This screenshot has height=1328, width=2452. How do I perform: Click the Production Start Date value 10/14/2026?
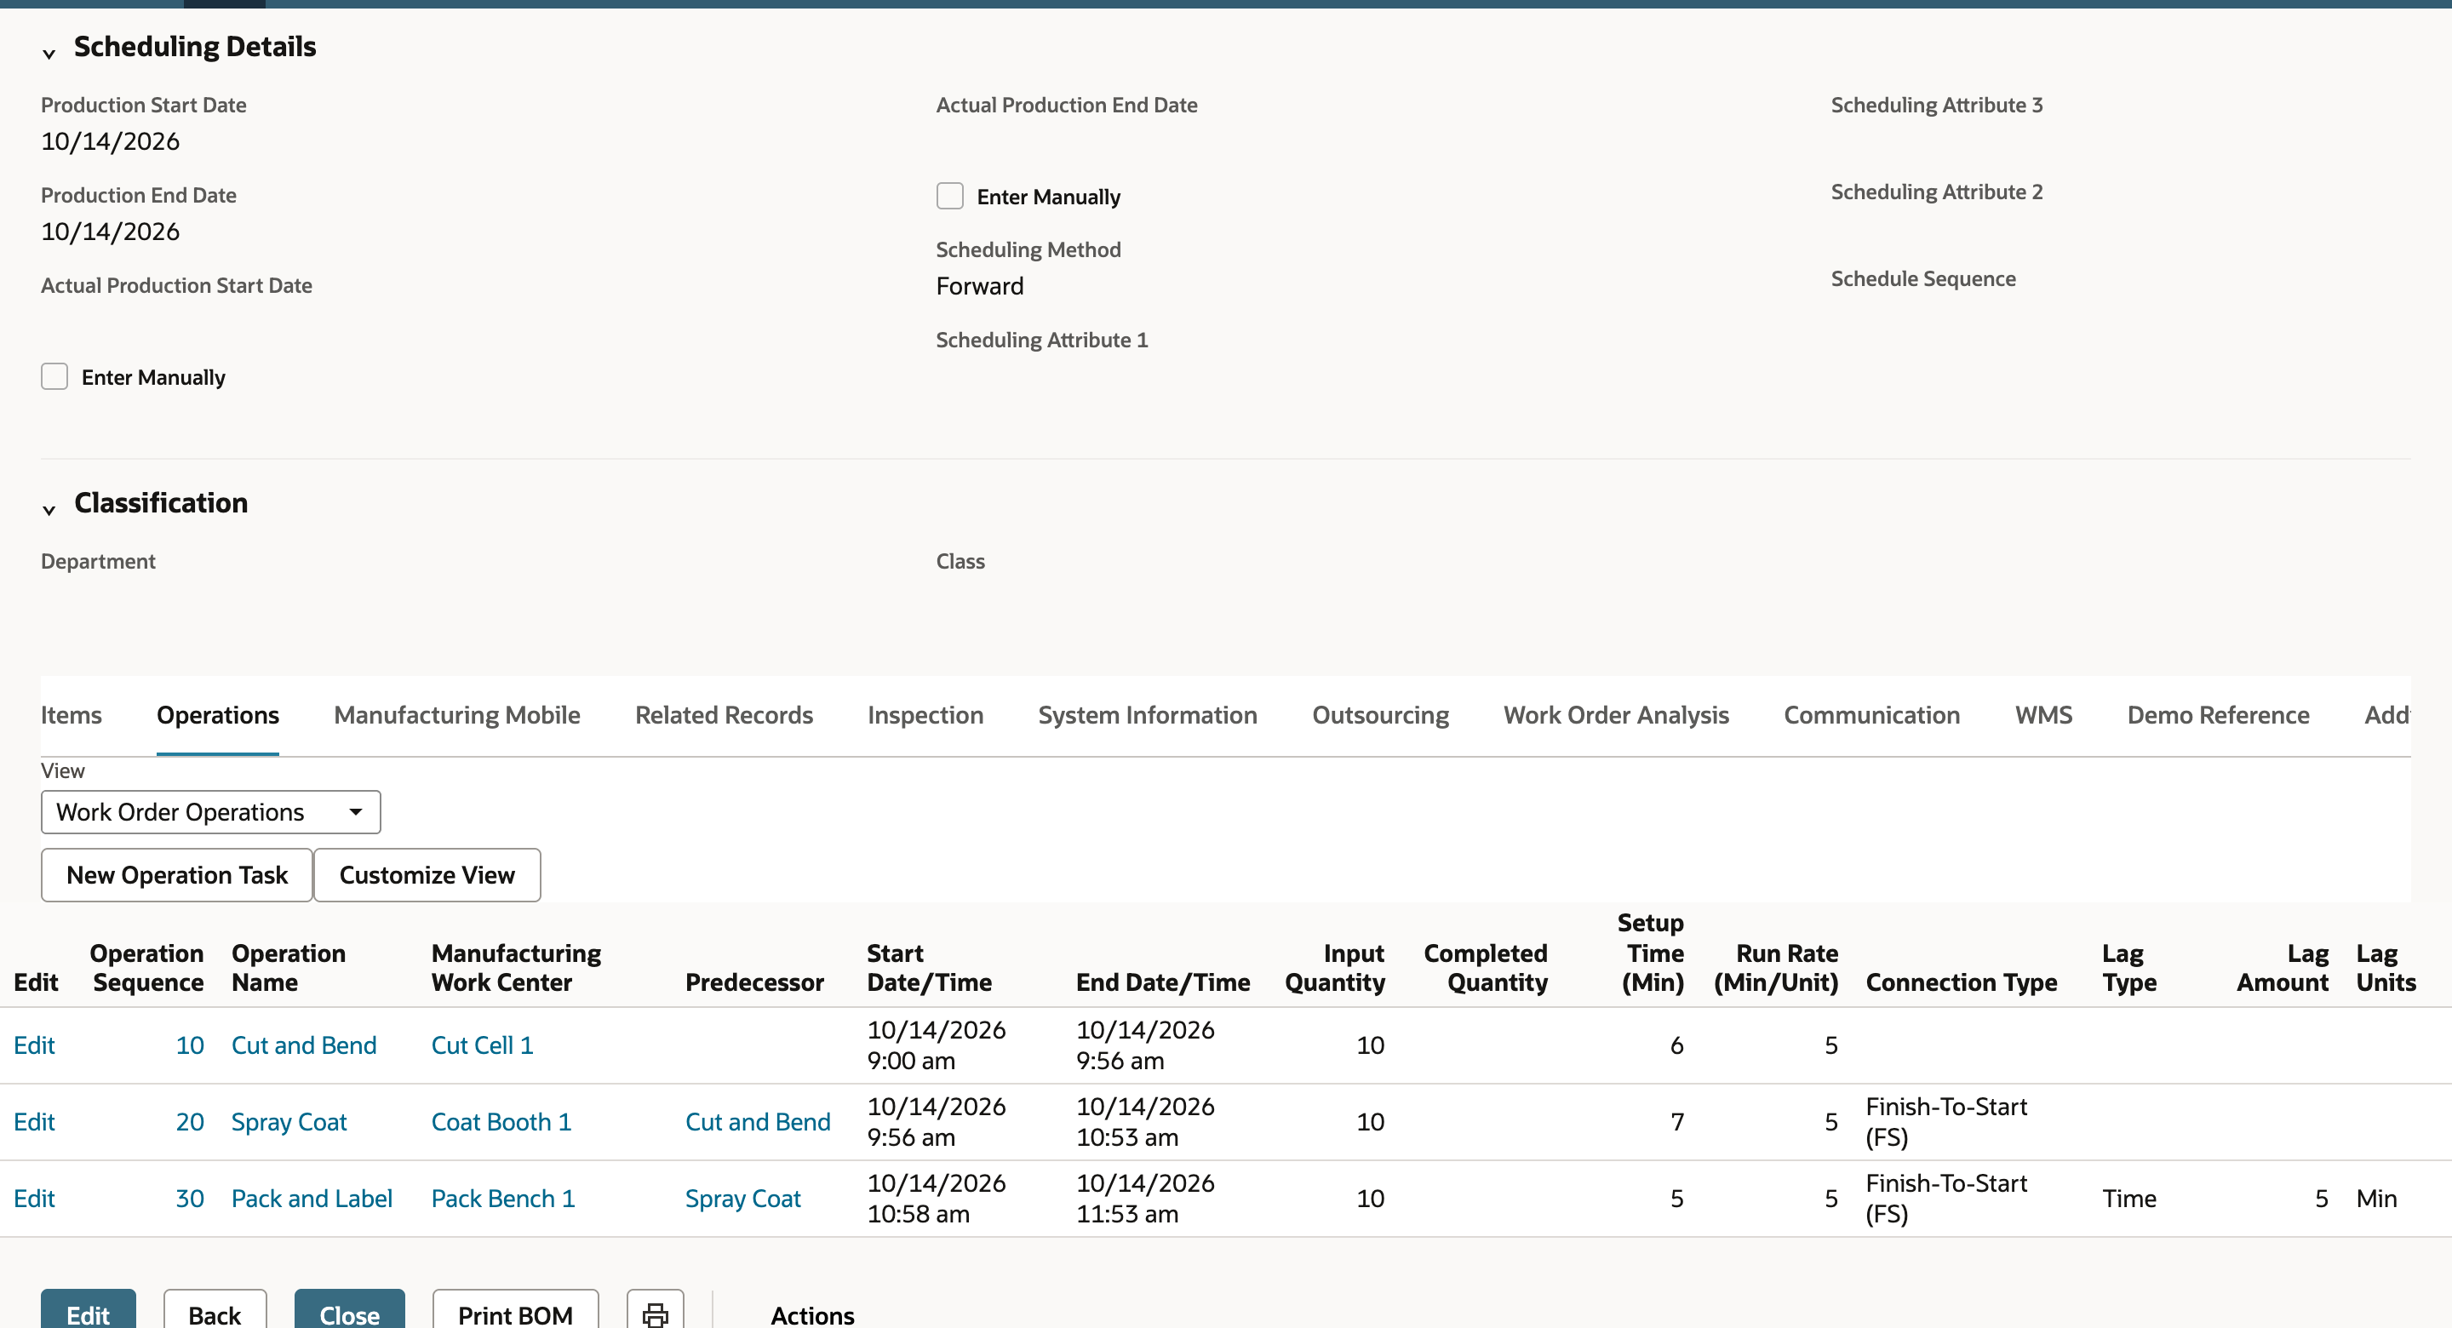pos(111,141)
